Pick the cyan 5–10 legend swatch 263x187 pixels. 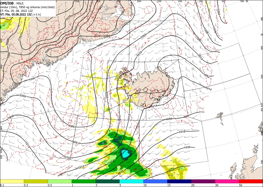click(131, 181)
